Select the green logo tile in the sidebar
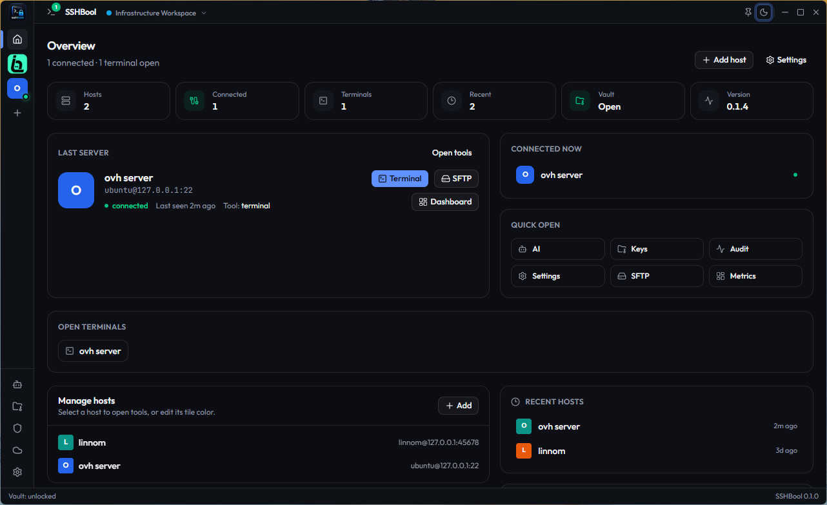This screenshot has width=827, height=505. click(17, 63)
